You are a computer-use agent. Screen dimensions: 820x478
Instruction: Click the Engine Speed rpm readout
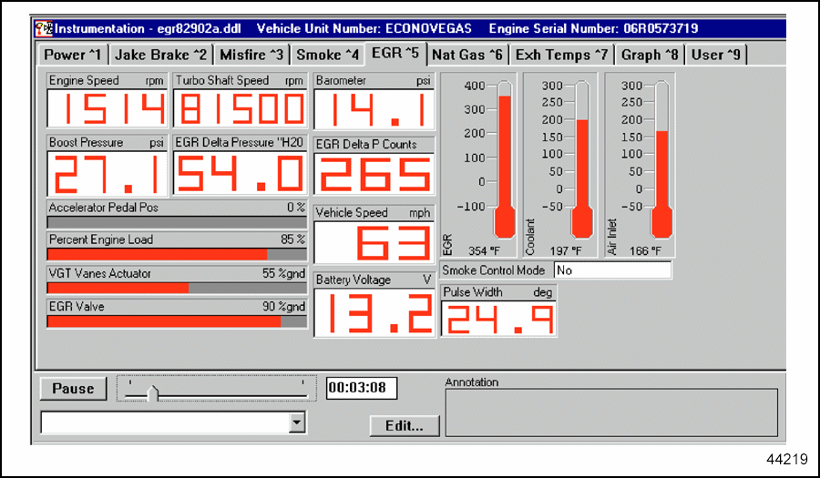[x=108, y=109]
